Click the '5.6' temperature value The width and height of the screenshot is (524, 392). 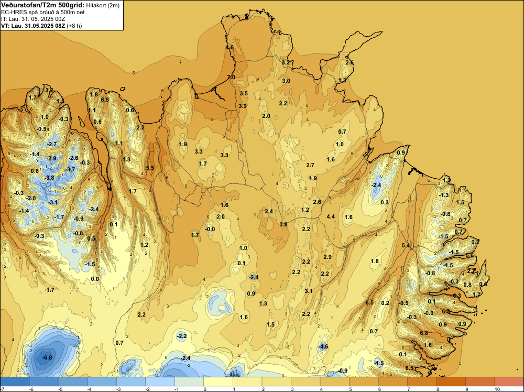pos(470,255)
